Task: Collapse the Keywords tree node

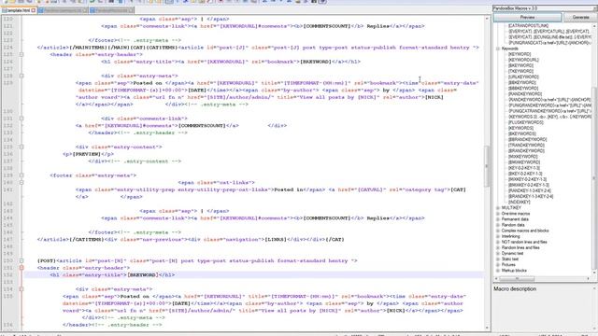Action: pos(498,49)
